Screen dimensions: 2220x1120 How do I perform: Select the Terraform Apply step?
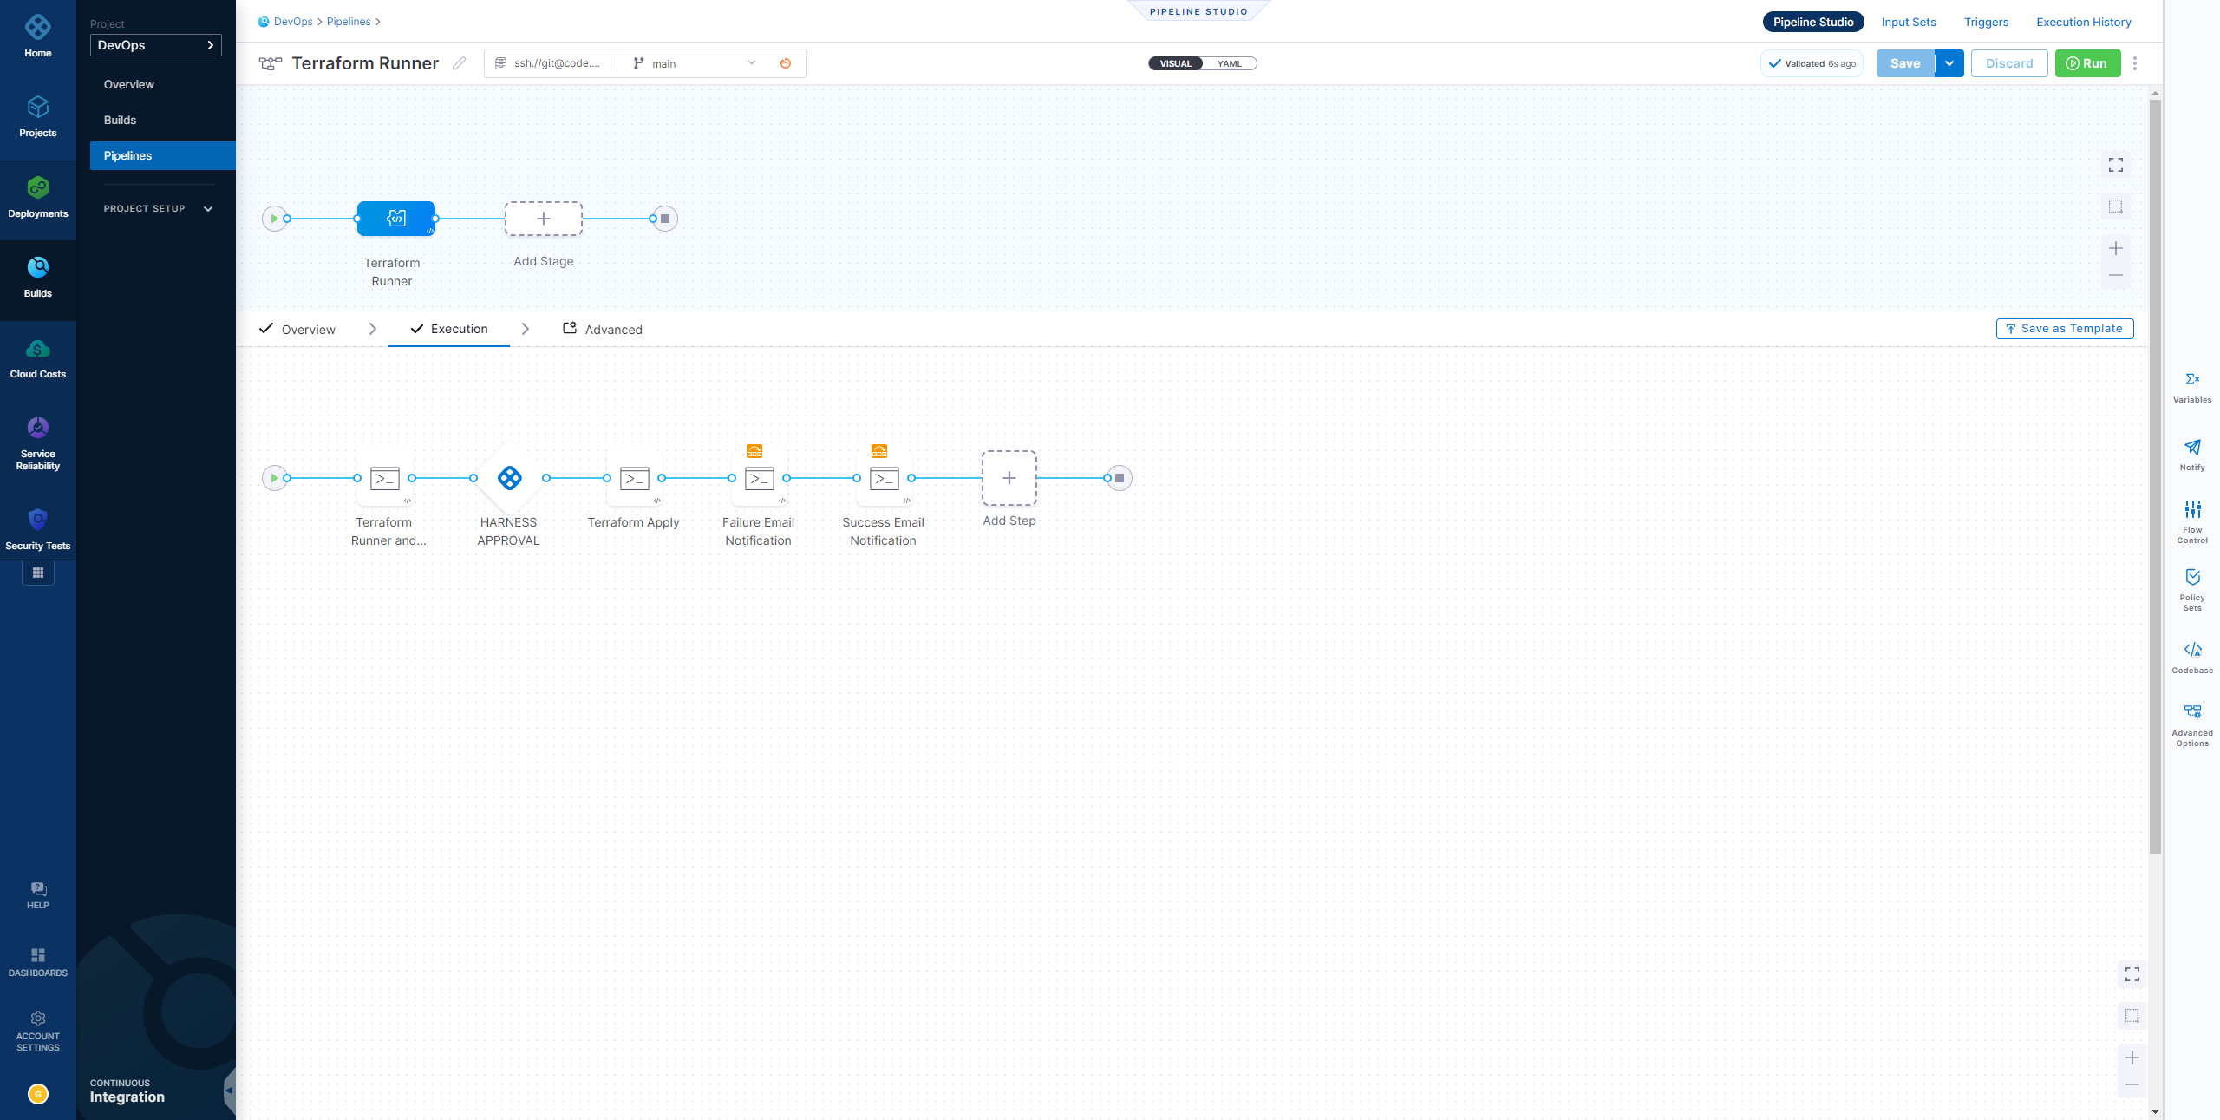coord(634,478)
